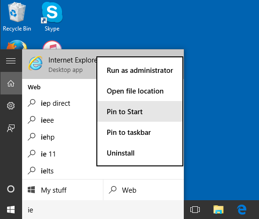
Task: Select the Recycle Bin desktop icon
Action: [x=17, y=17]
